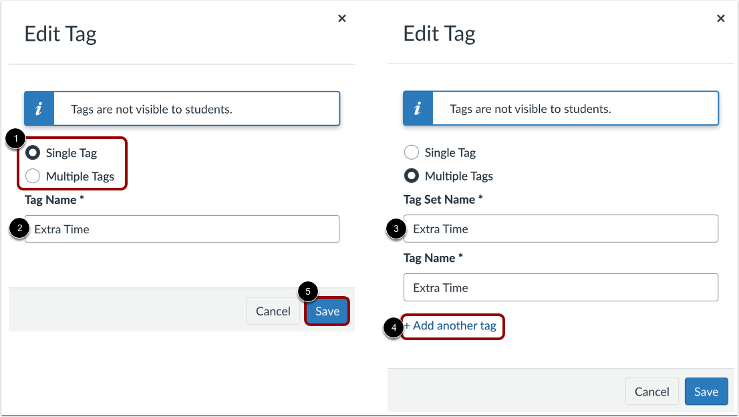Screen dimensions: 739x417
Task: Select the Tag Set Name field showing Extra Time
Action: click(x=561, y=229)
